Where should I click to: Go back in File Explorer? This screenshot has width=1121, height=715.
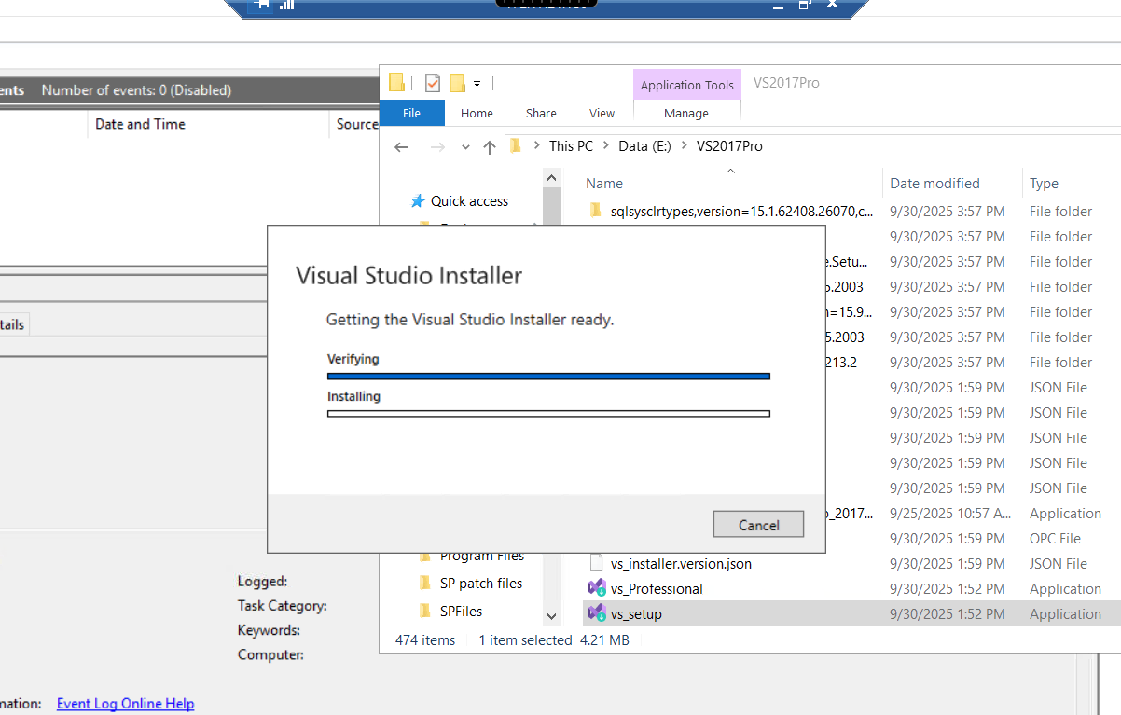pyautogui.click(x=402, y=146)
